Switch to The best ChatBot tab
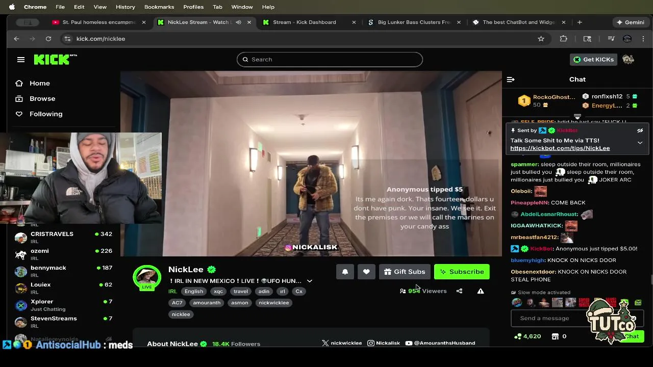653x367 pixels. [518, 22]
